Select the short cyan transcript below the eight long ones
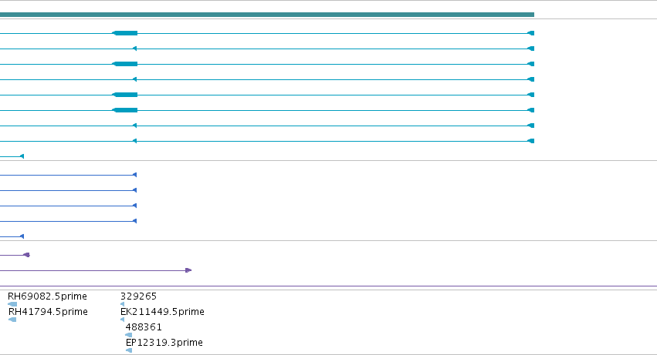Image resolution: width=657 pixels, height=355 pixels. [12, 156]
